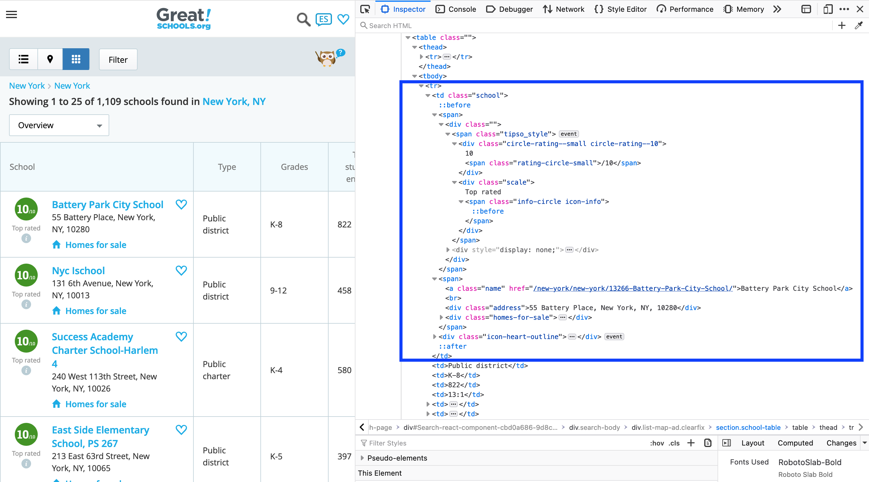Expand the Pseudo-elements section
The width and height of the screenshot is (869, 482).
[363, 458]
